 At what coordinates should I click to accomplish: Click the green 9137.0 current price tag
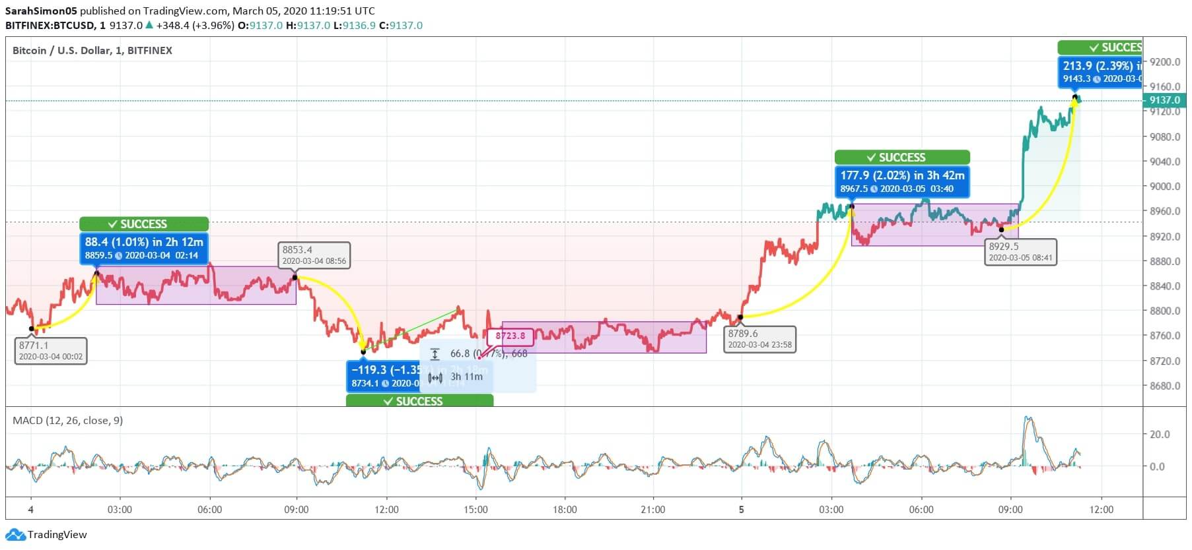click(1164, 100)
